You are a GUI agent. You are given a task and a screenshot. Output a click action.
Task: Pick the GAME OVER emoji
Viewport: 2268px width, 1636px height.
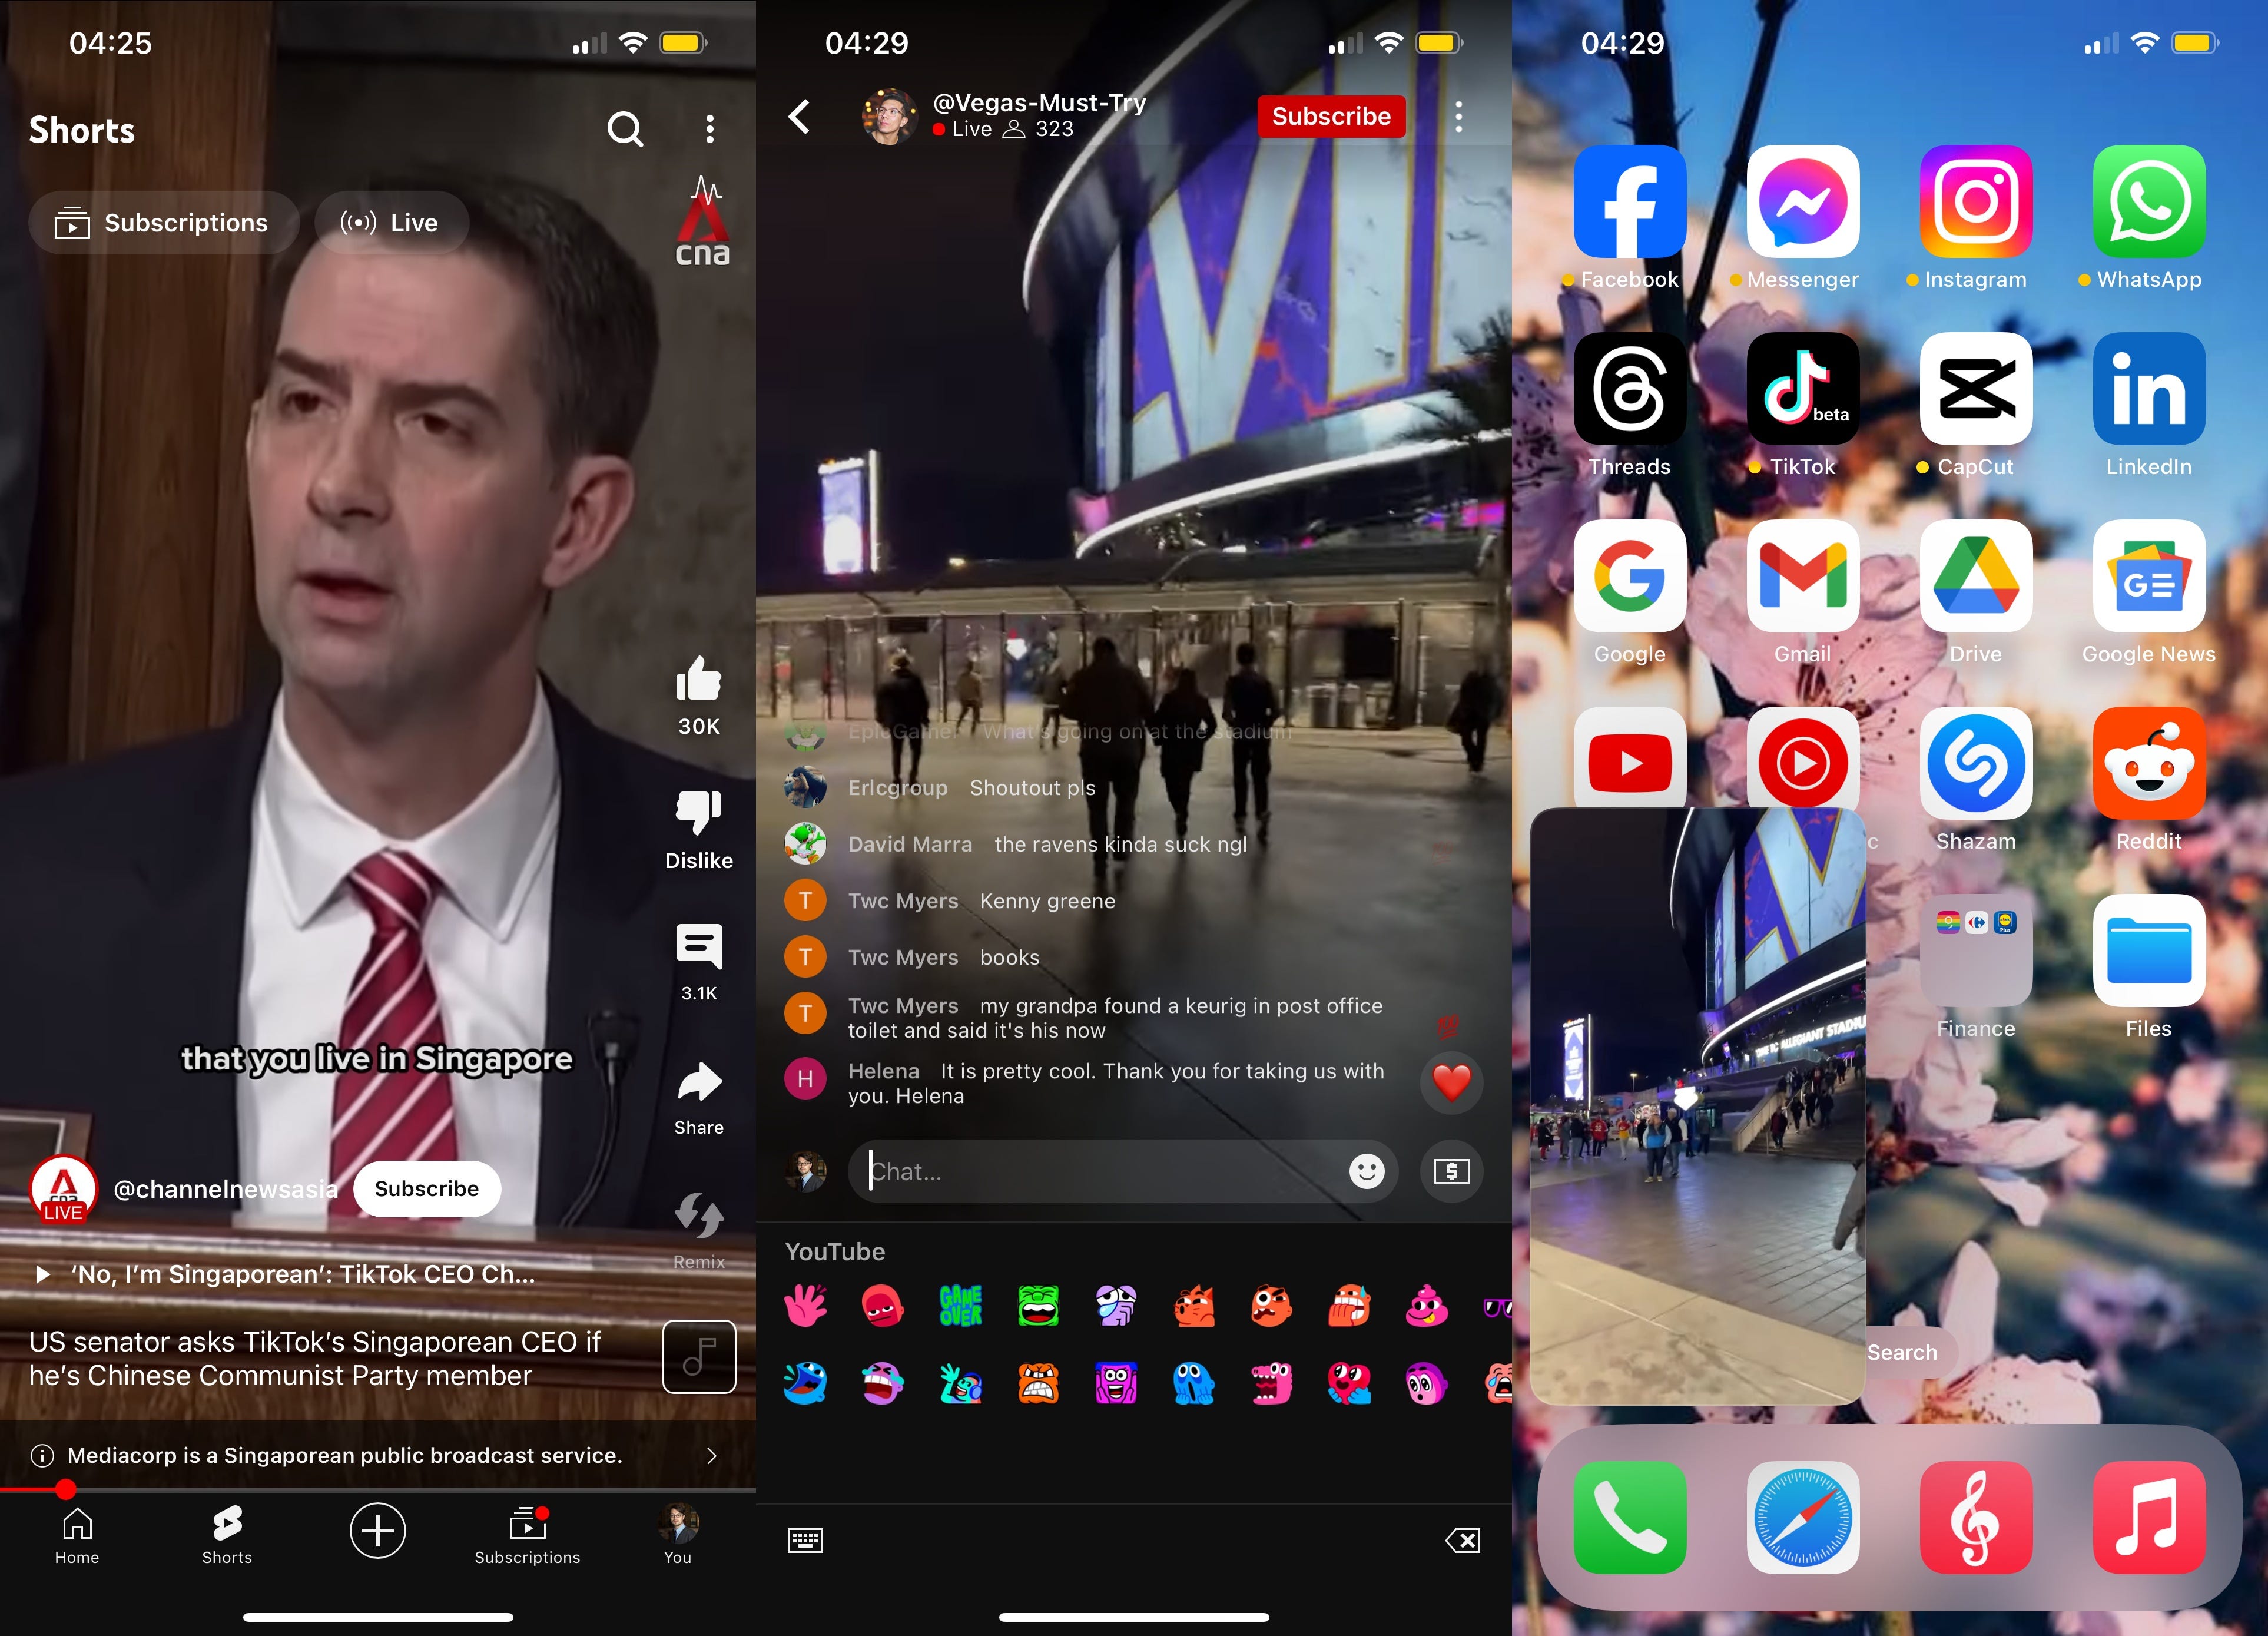(x=961, y=1306)
